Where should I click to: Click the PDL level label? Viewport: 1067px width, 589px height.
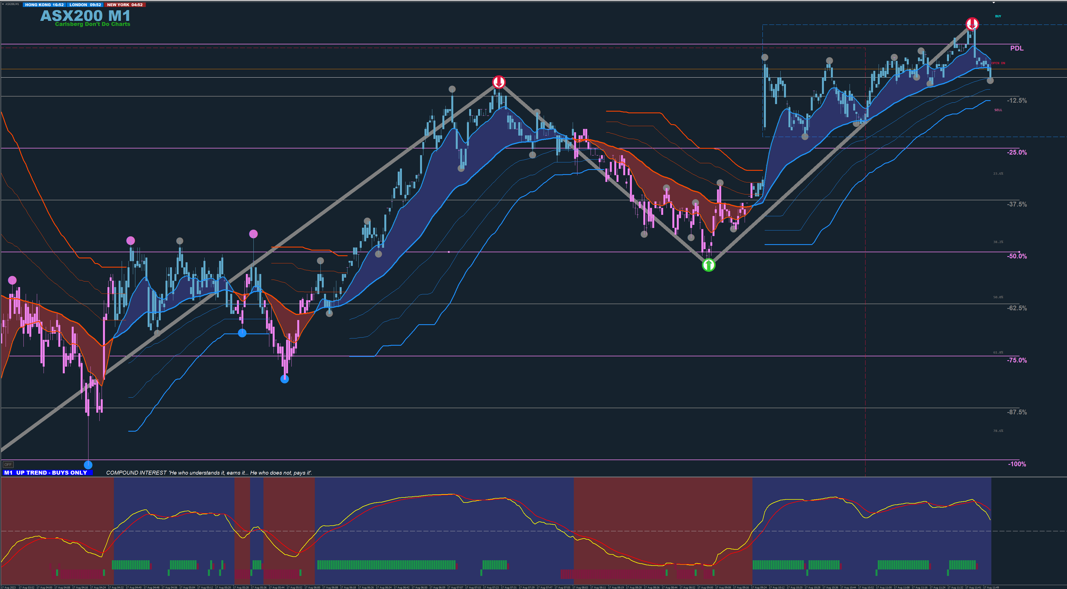click(1016, 49)
